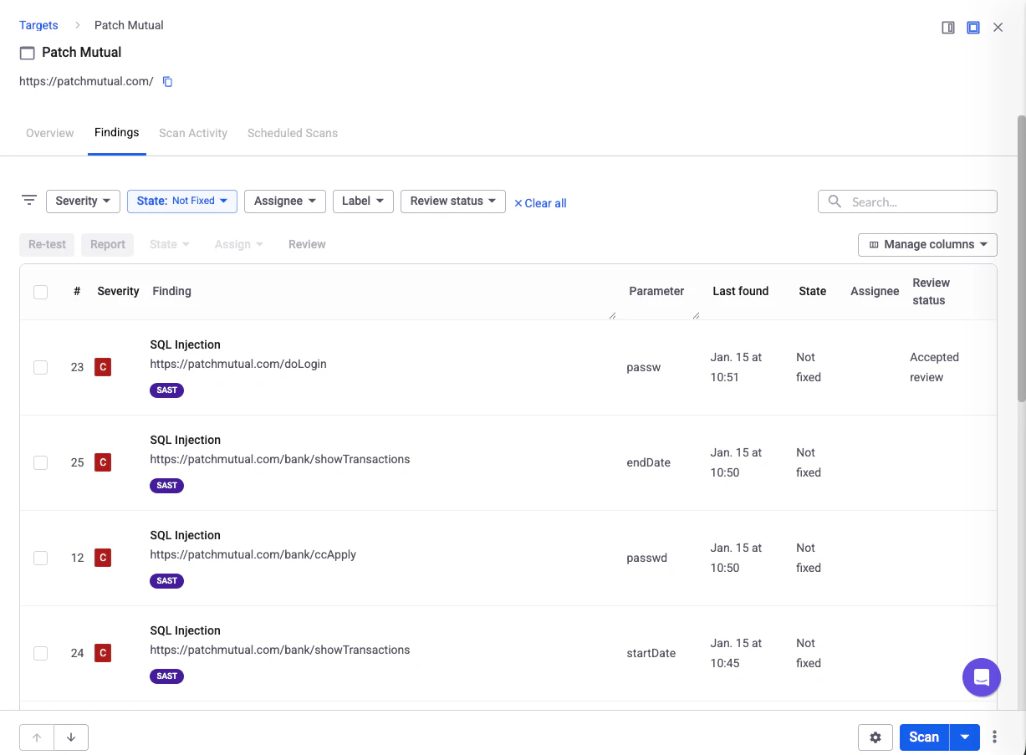Copy the patchmutual.com target URL
1026x755 pixels.
tap(167, 82)
